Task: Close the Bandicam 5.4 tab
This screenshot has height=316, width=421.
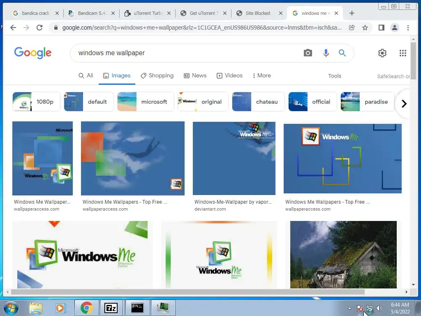Action: [x=113, y=13]
